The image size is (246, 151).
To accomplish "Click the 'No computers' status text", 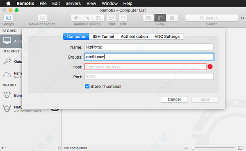I will pyautogui.click(x=75, y=148).
